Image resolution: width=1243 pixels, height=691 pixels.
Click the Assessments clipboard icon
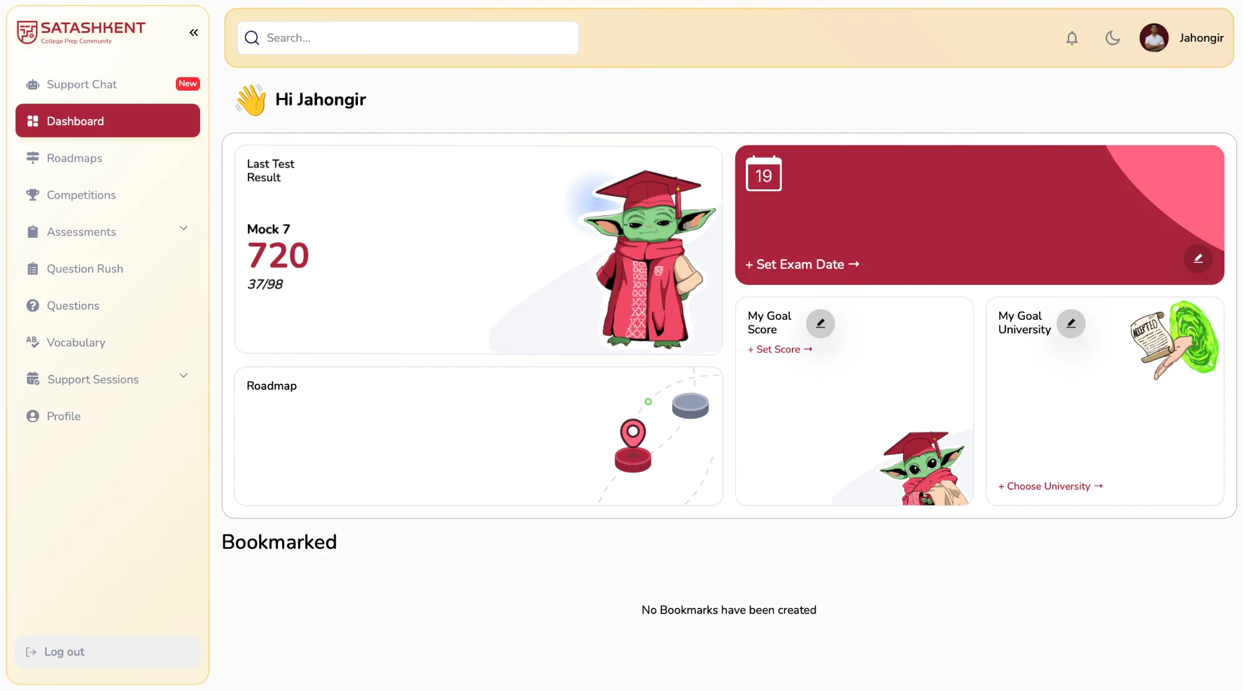pyautogui.click(x=33, y=232)
